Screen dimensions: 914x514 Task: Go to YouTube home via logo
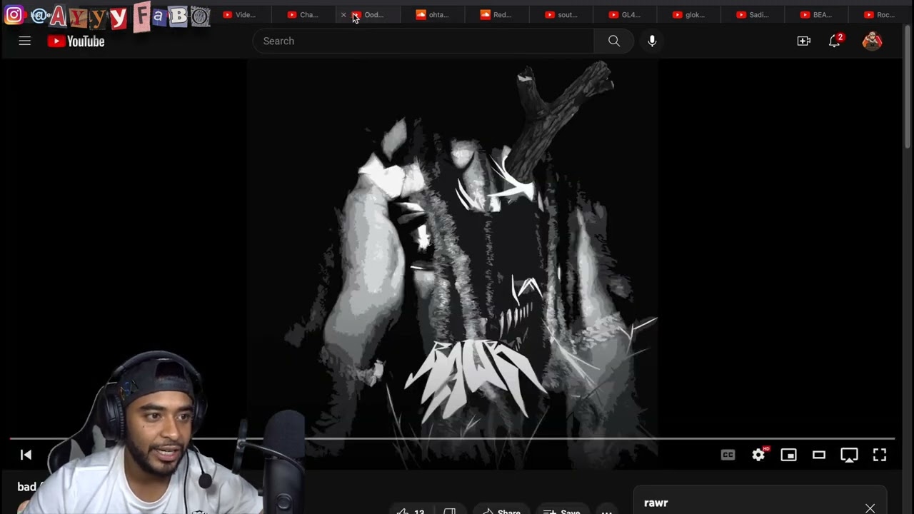76,41
